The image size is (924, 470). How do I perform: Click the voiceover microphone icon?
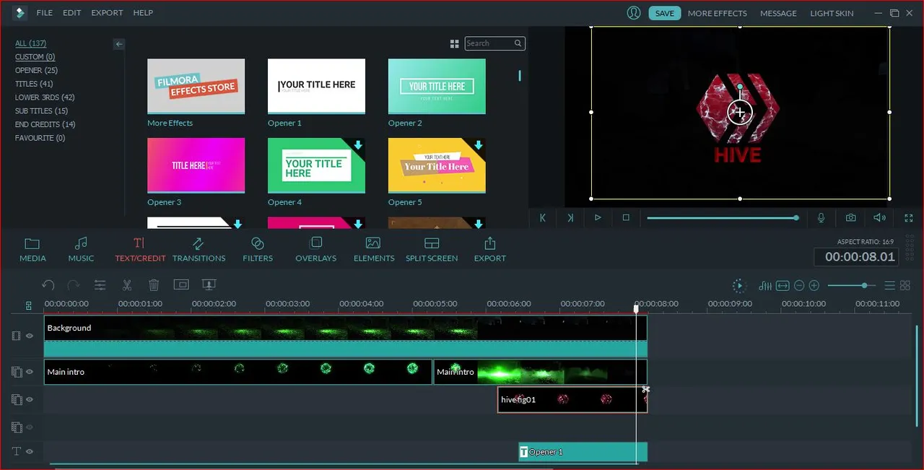pyautogui.click(x=821, y=217)
